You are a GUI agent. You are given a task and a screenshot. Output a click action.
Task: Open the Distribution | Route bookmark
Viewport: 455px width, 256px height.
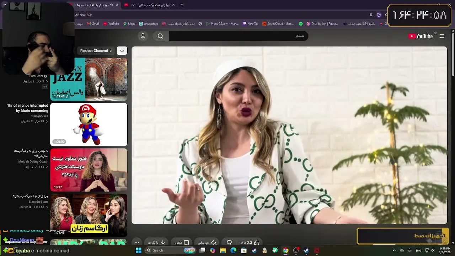[322, 24]
